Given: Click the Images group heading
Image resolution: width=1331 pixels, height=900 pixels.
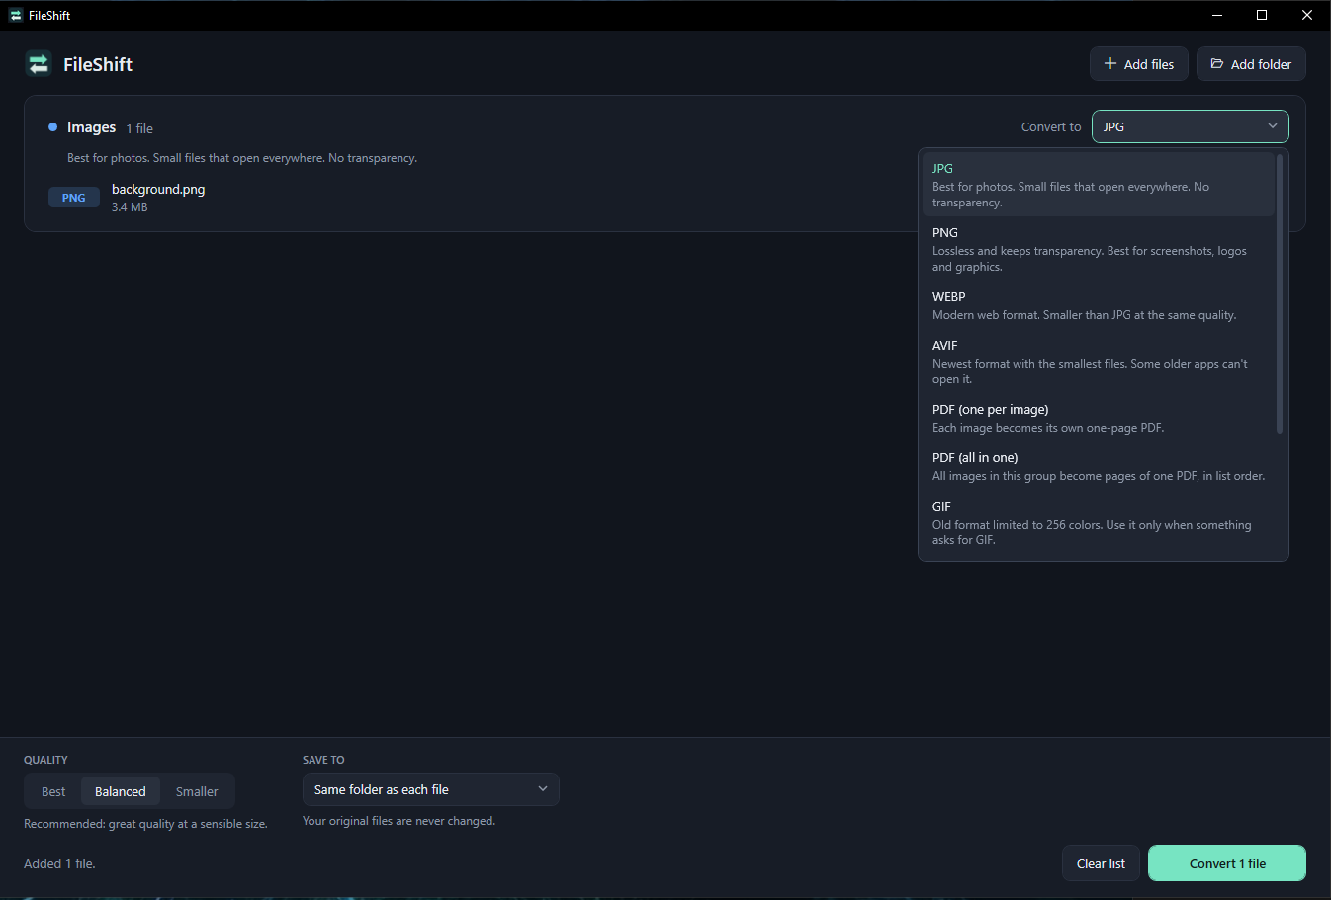Looking at the screenshot, I should point(91,127).
